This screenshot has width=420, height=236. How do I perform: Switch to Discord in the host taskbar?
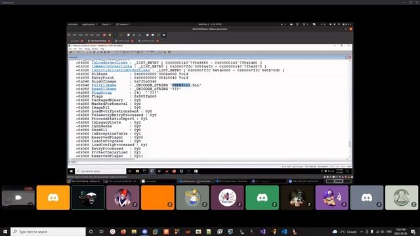pyautogui.click(x=144, y=231)
